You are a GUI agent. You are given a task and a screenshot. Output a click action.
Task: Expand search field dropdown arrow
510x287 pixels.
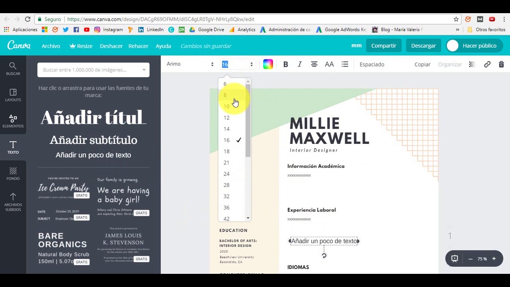click(144, 70)
